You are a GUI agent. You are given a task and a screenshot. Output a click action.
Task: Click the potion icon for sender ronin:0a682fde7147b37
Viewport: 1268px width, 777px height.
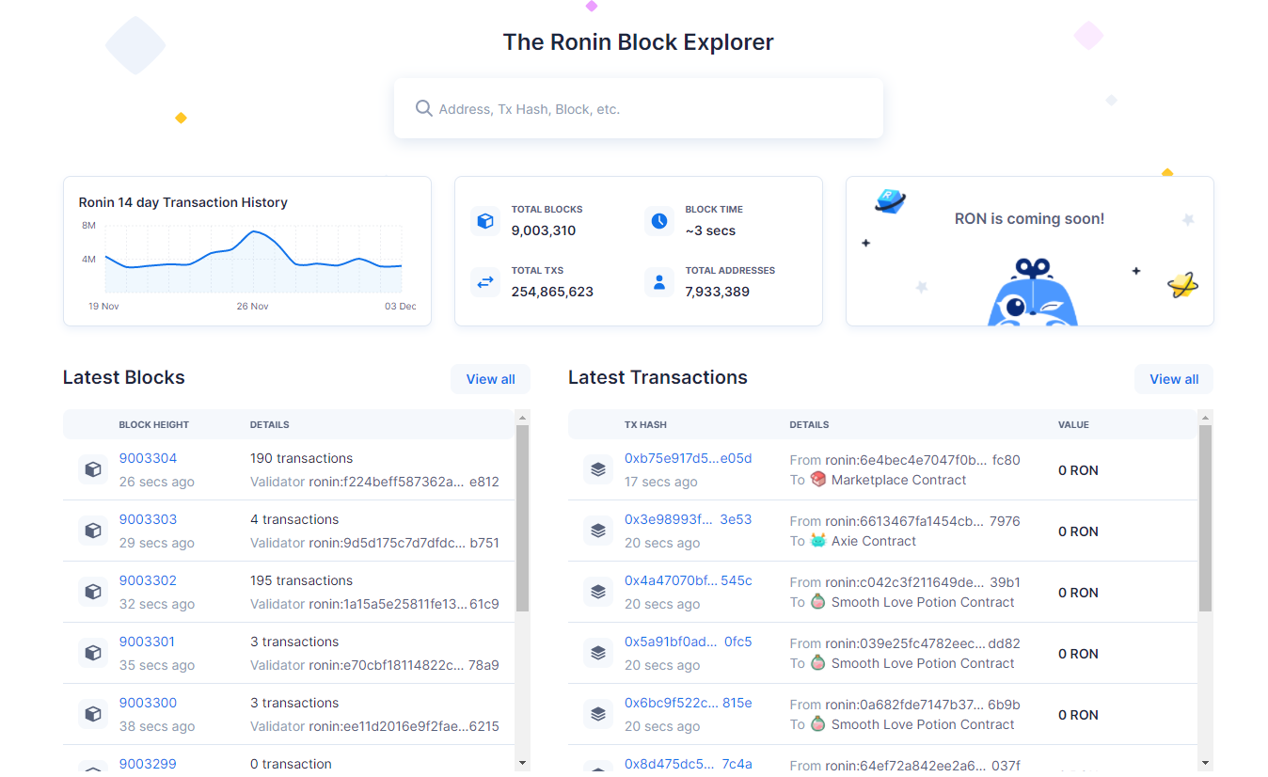click(x=818, y=724)
